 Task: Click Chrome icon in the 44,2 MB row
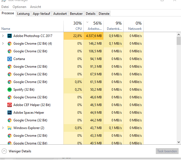(x=10, y=120)
